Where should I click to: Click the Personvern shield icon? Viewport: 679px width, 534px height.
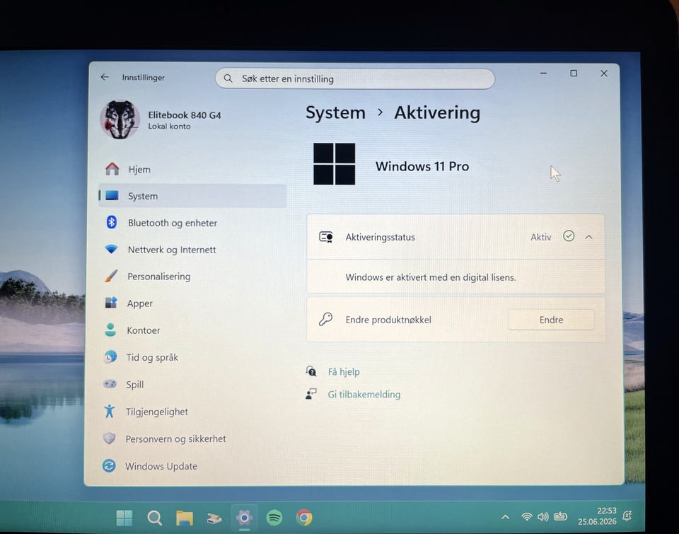(x=109, y=439)
